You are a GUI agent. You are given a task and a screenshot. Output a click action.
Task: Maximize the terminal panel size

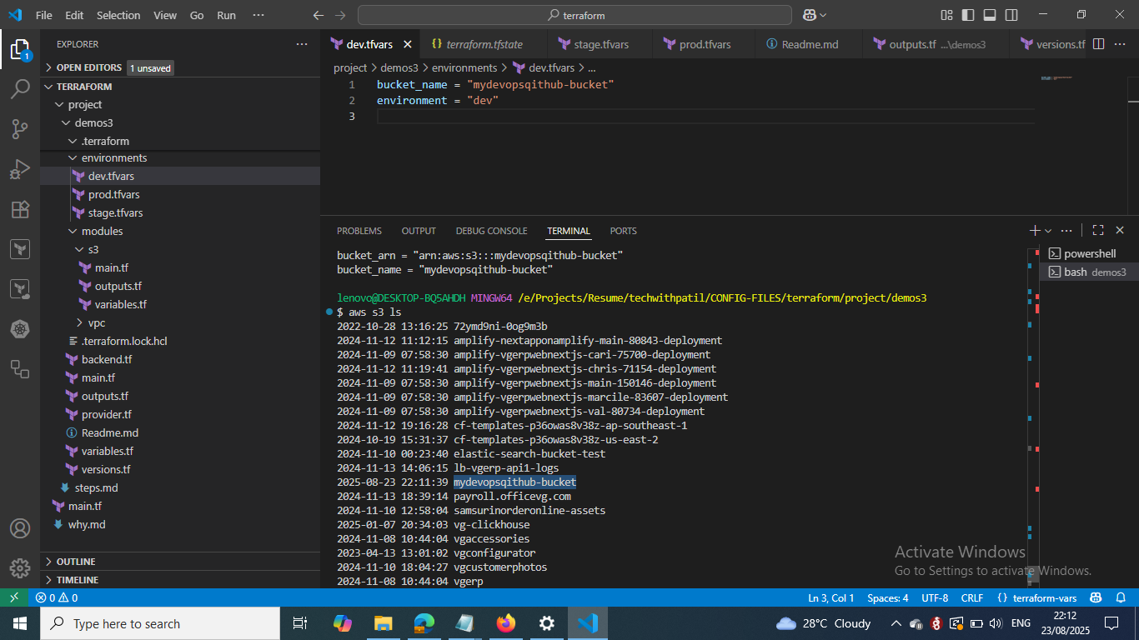(x=1097, y=231)
